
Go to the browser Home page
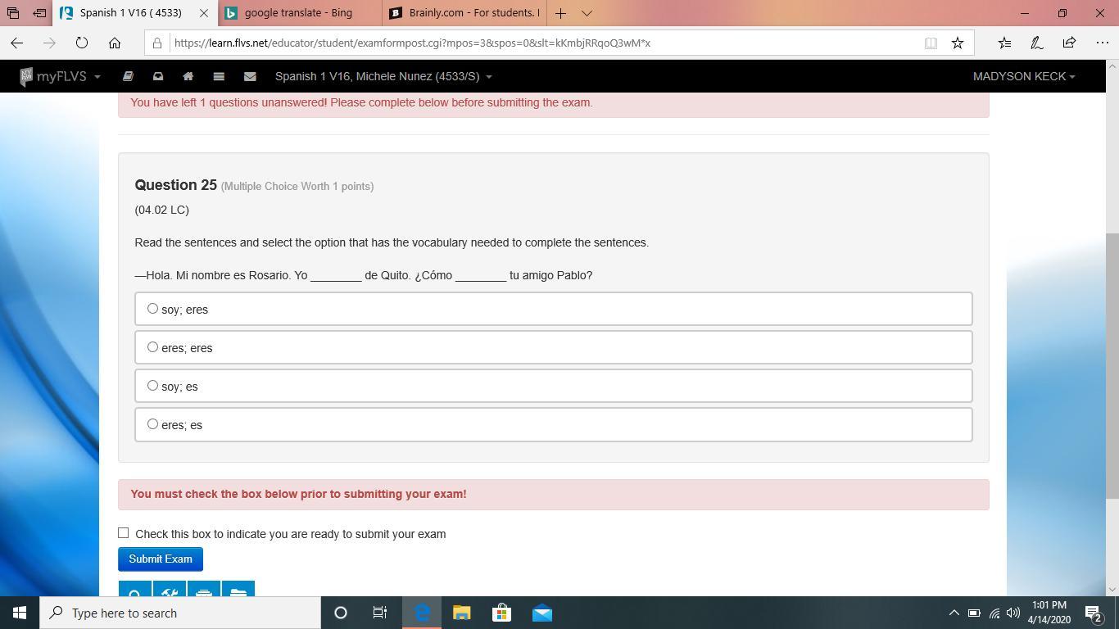coord(115,43)
